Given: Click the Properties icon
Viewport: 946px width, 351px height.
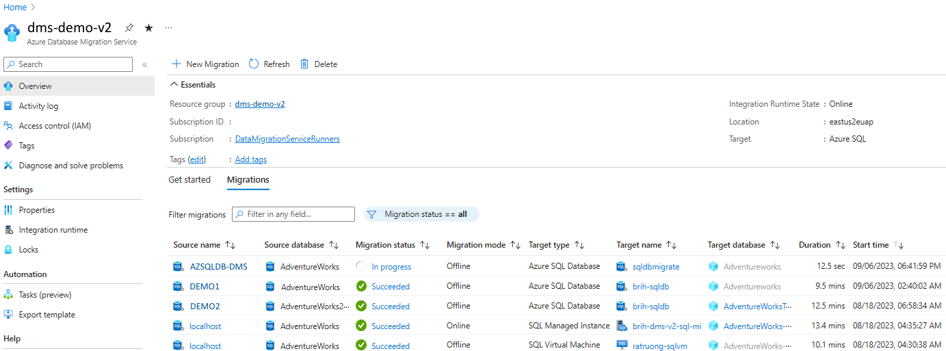Looking at the screenshot, I should [x=8, y=210].
